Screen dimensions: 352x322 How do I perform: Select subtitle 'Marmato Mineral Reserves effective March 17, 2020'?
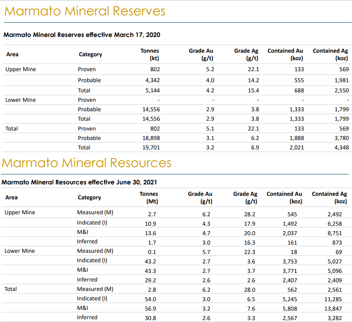tap(82, 35)
